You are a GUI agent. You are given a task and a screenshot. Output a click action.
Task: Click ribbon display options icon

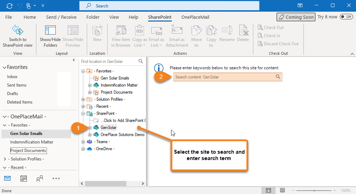pos(300,6)
